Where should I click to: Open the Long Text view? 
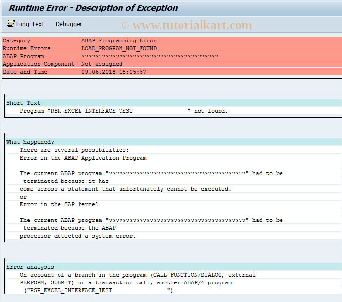30,24
